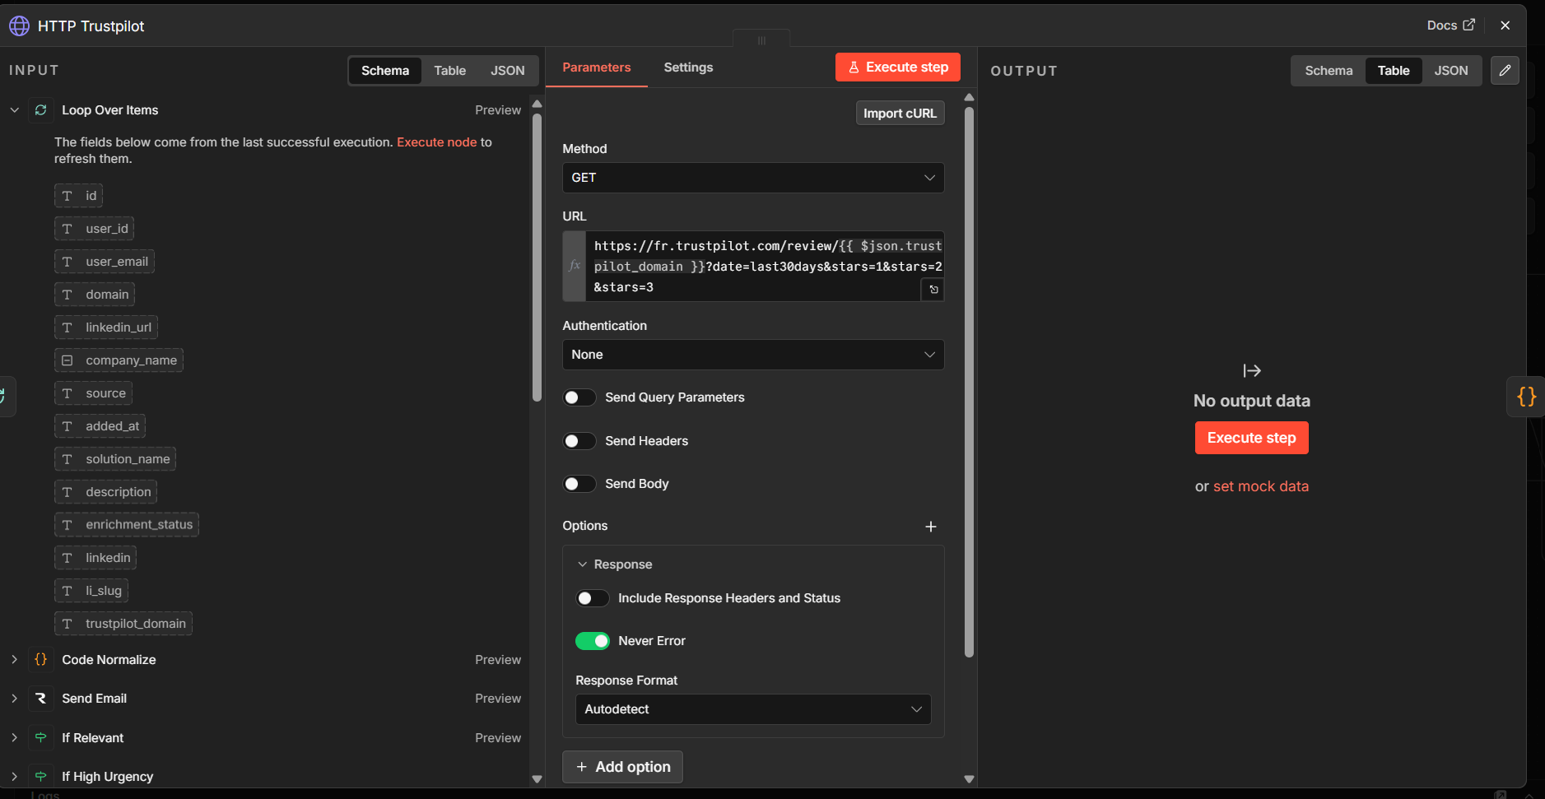Click the Send Email node icon

click(x=40, y=698)
